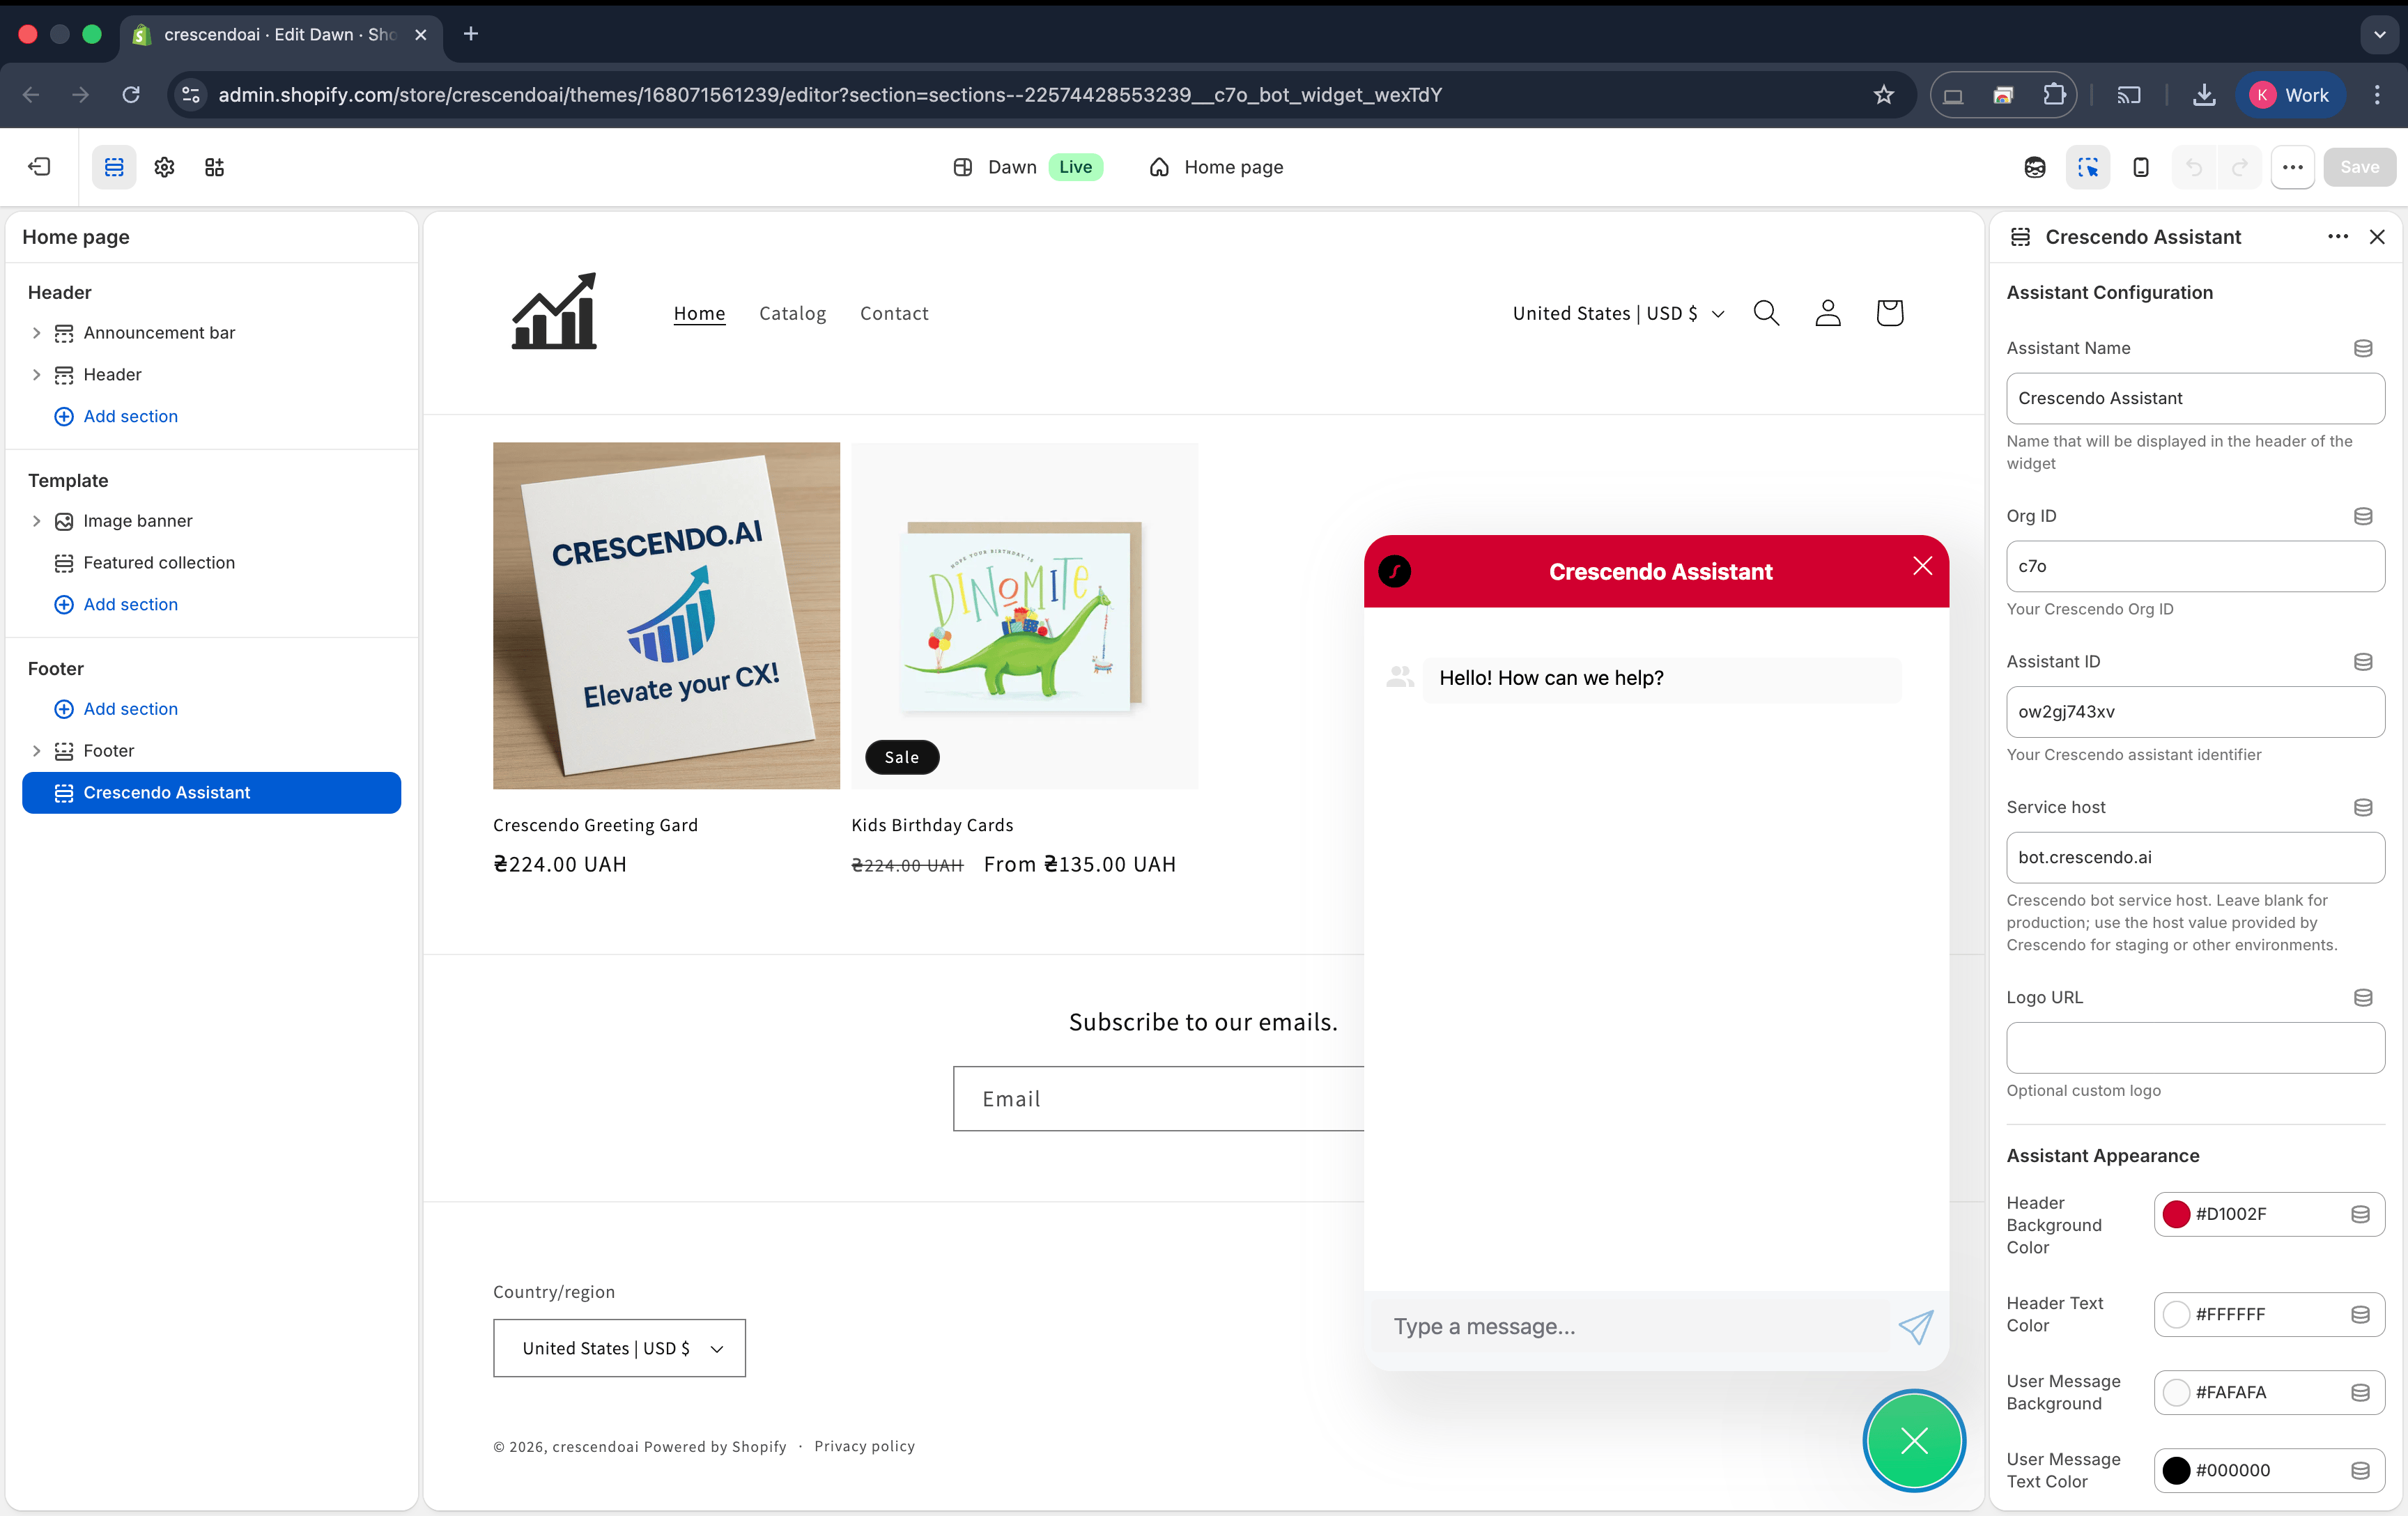Connect dynamic source for Header Background Color
This screenshot has height=1516, width=2408.
[2360, 1214]
